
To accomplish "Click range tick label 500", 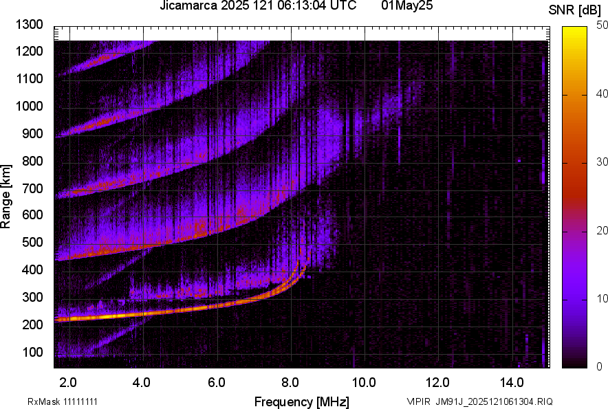I will (32, 242).
